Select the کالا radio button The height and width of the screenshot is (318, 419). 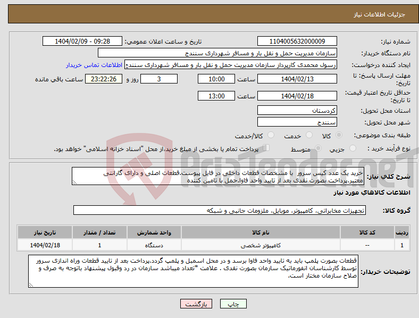click(x=339, y=135)
